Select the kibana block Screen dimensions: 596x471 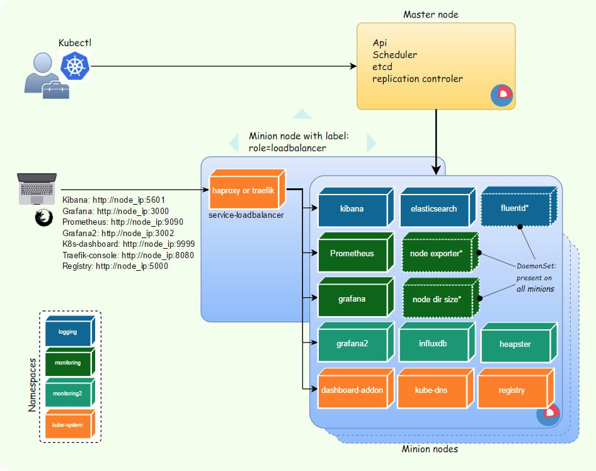click(x=356, y=207)
